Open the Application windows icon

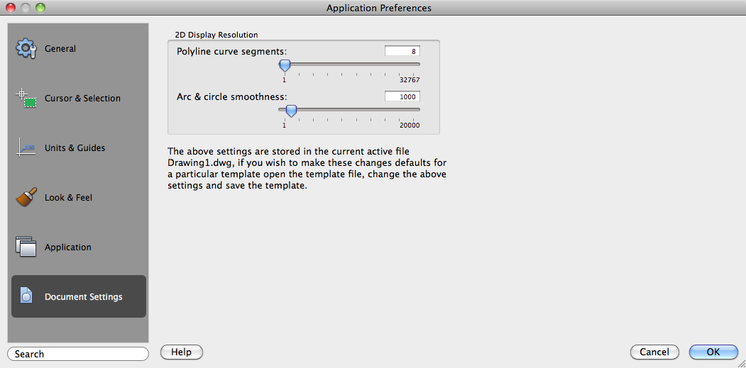[26, 247]
